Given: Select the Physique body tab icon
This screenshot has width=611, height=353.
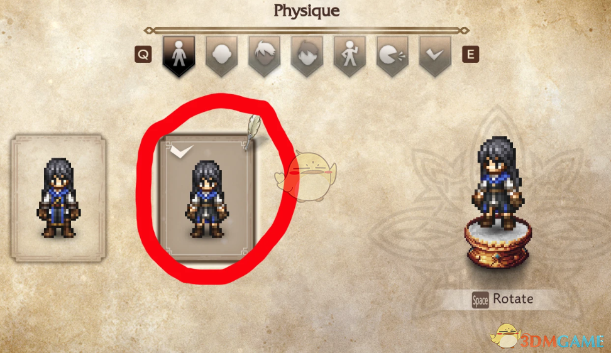Looking at the screenshot, I should coord(179,56).
